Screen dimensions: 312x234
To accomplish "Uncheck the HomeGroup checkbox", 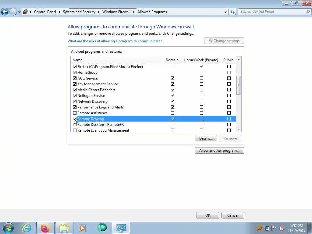I will tap(75, 73).
